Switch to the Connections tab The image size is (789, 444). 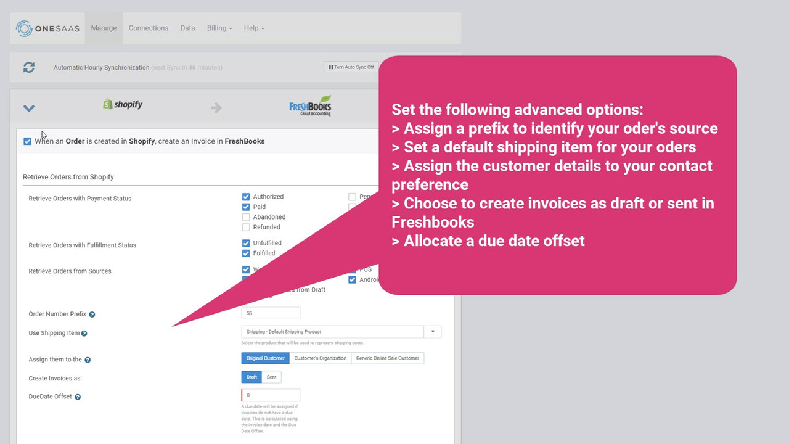tap(148, 28)
